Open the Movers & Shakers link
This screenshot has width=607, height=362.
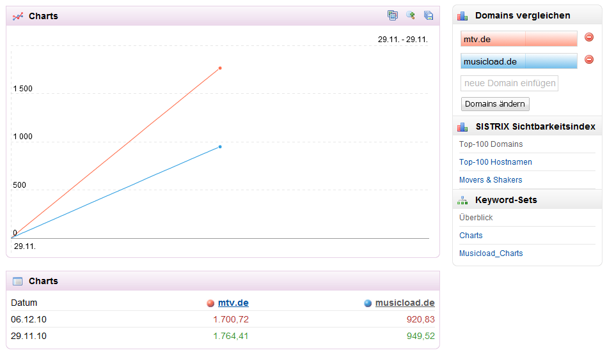[x=491, y=179]
